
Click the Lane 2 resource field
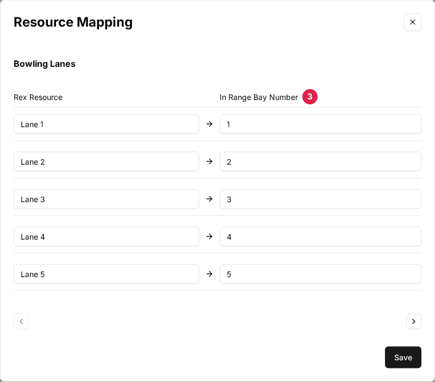106,161
